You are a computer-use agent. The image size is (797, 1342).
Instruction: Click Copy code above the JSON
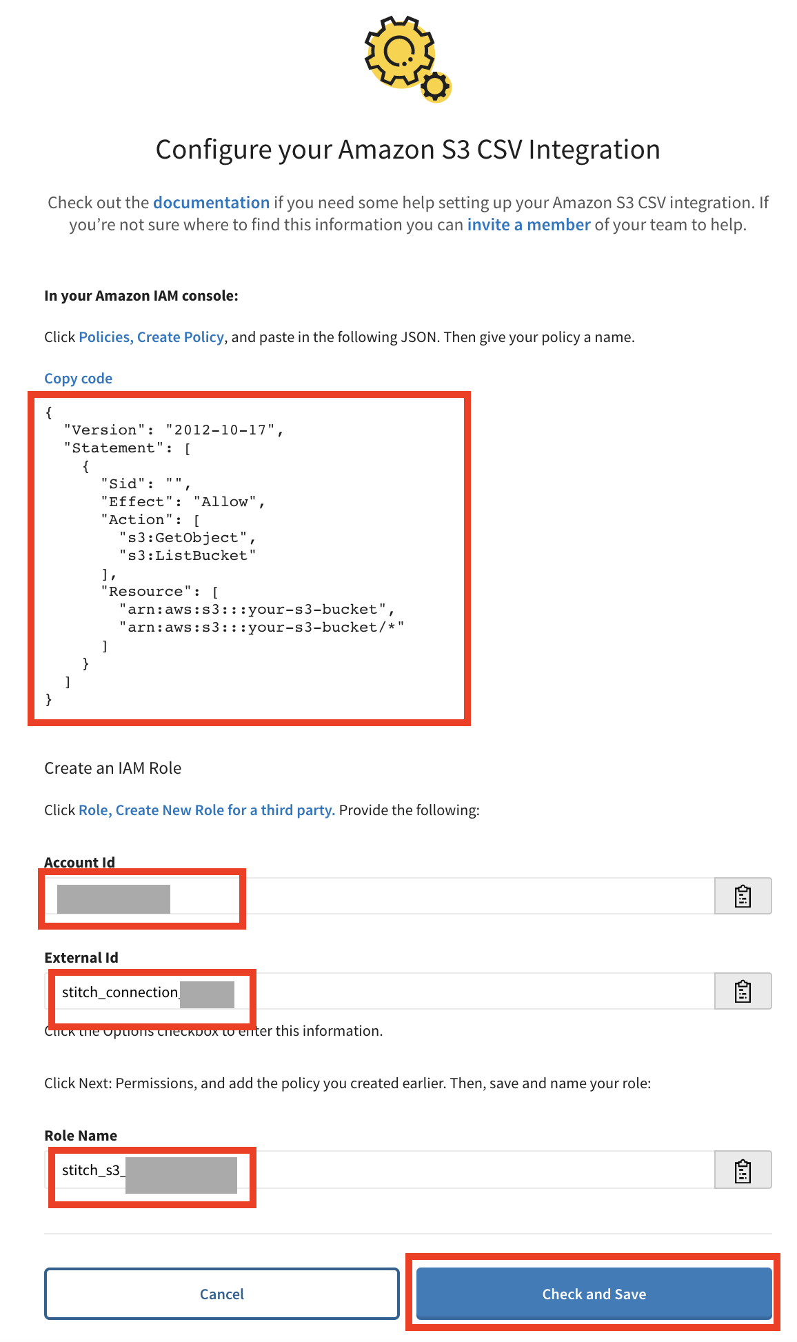(x=78, y=379)
